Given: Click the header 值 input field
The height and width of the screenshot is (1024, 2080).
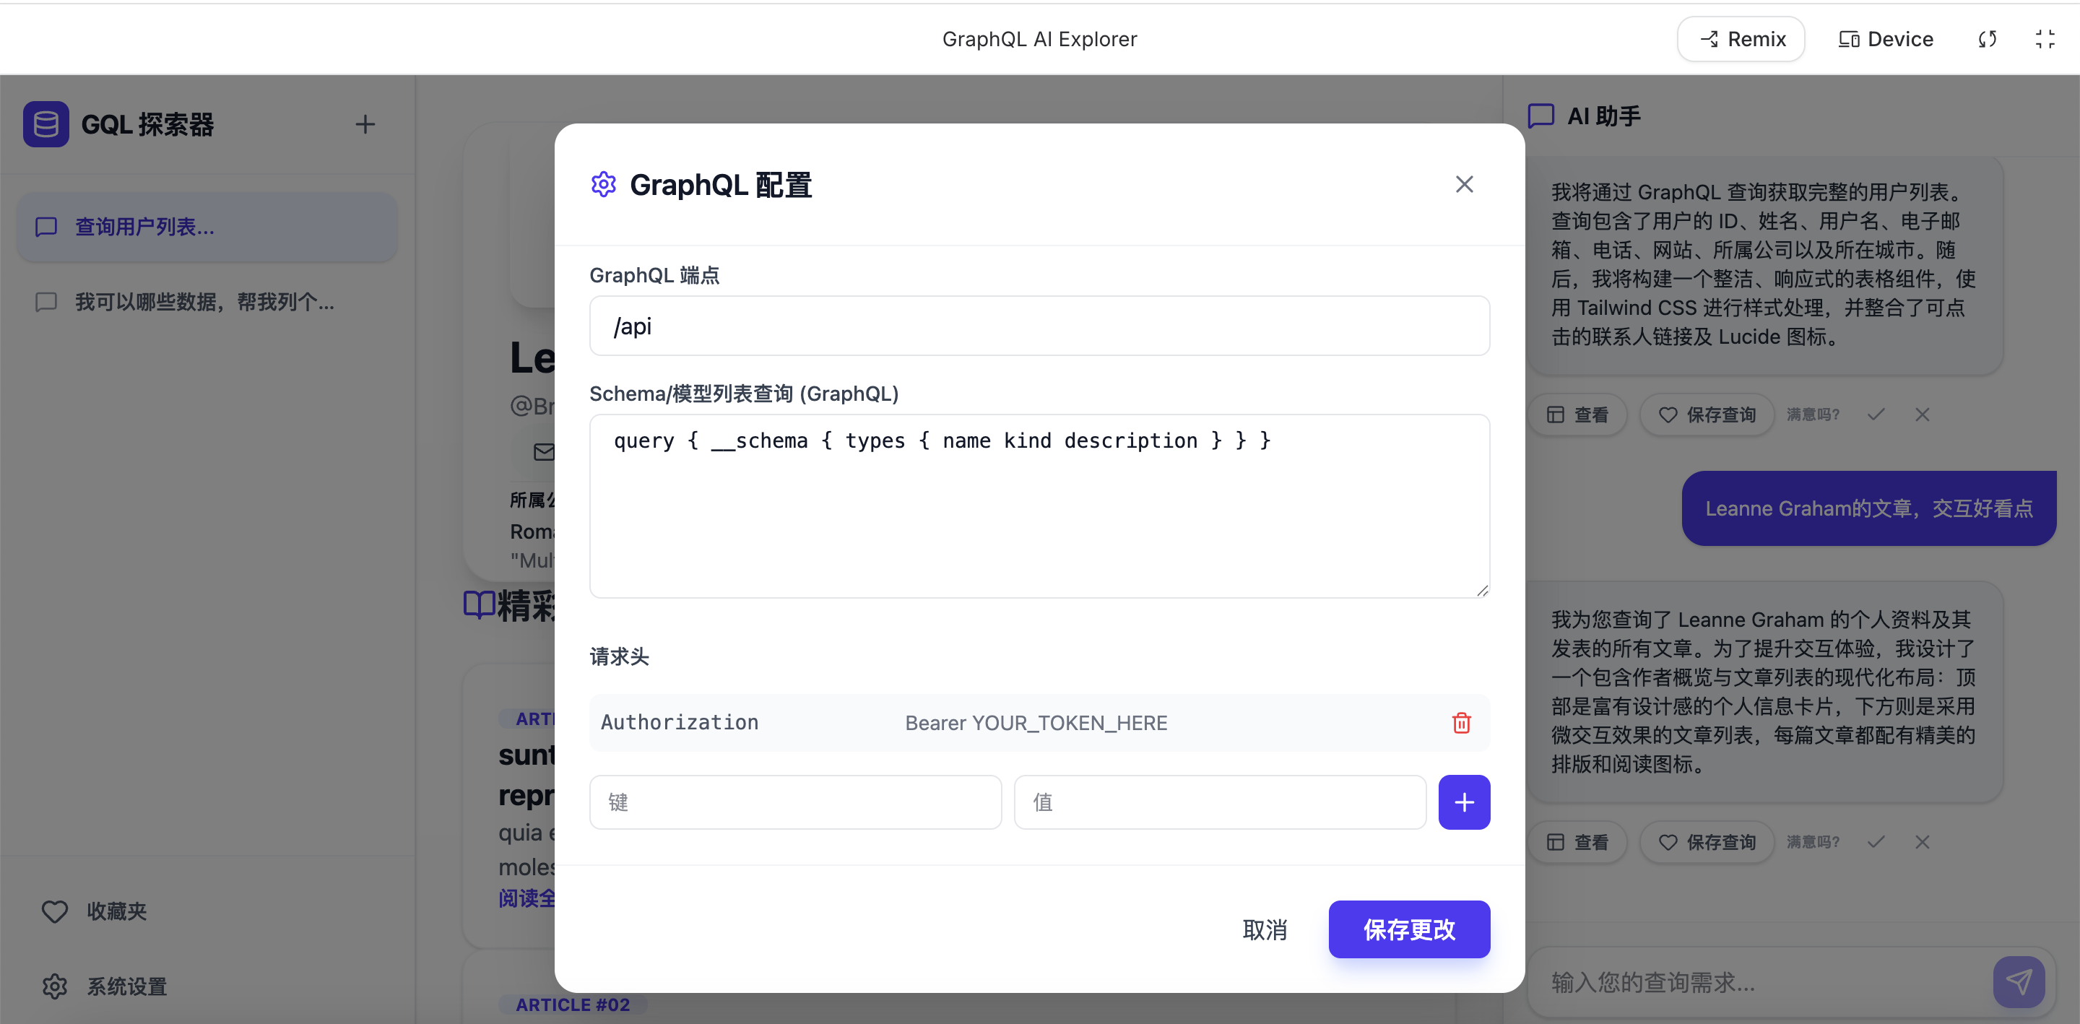Looking at the screenshot, I should pos(1219,802).
